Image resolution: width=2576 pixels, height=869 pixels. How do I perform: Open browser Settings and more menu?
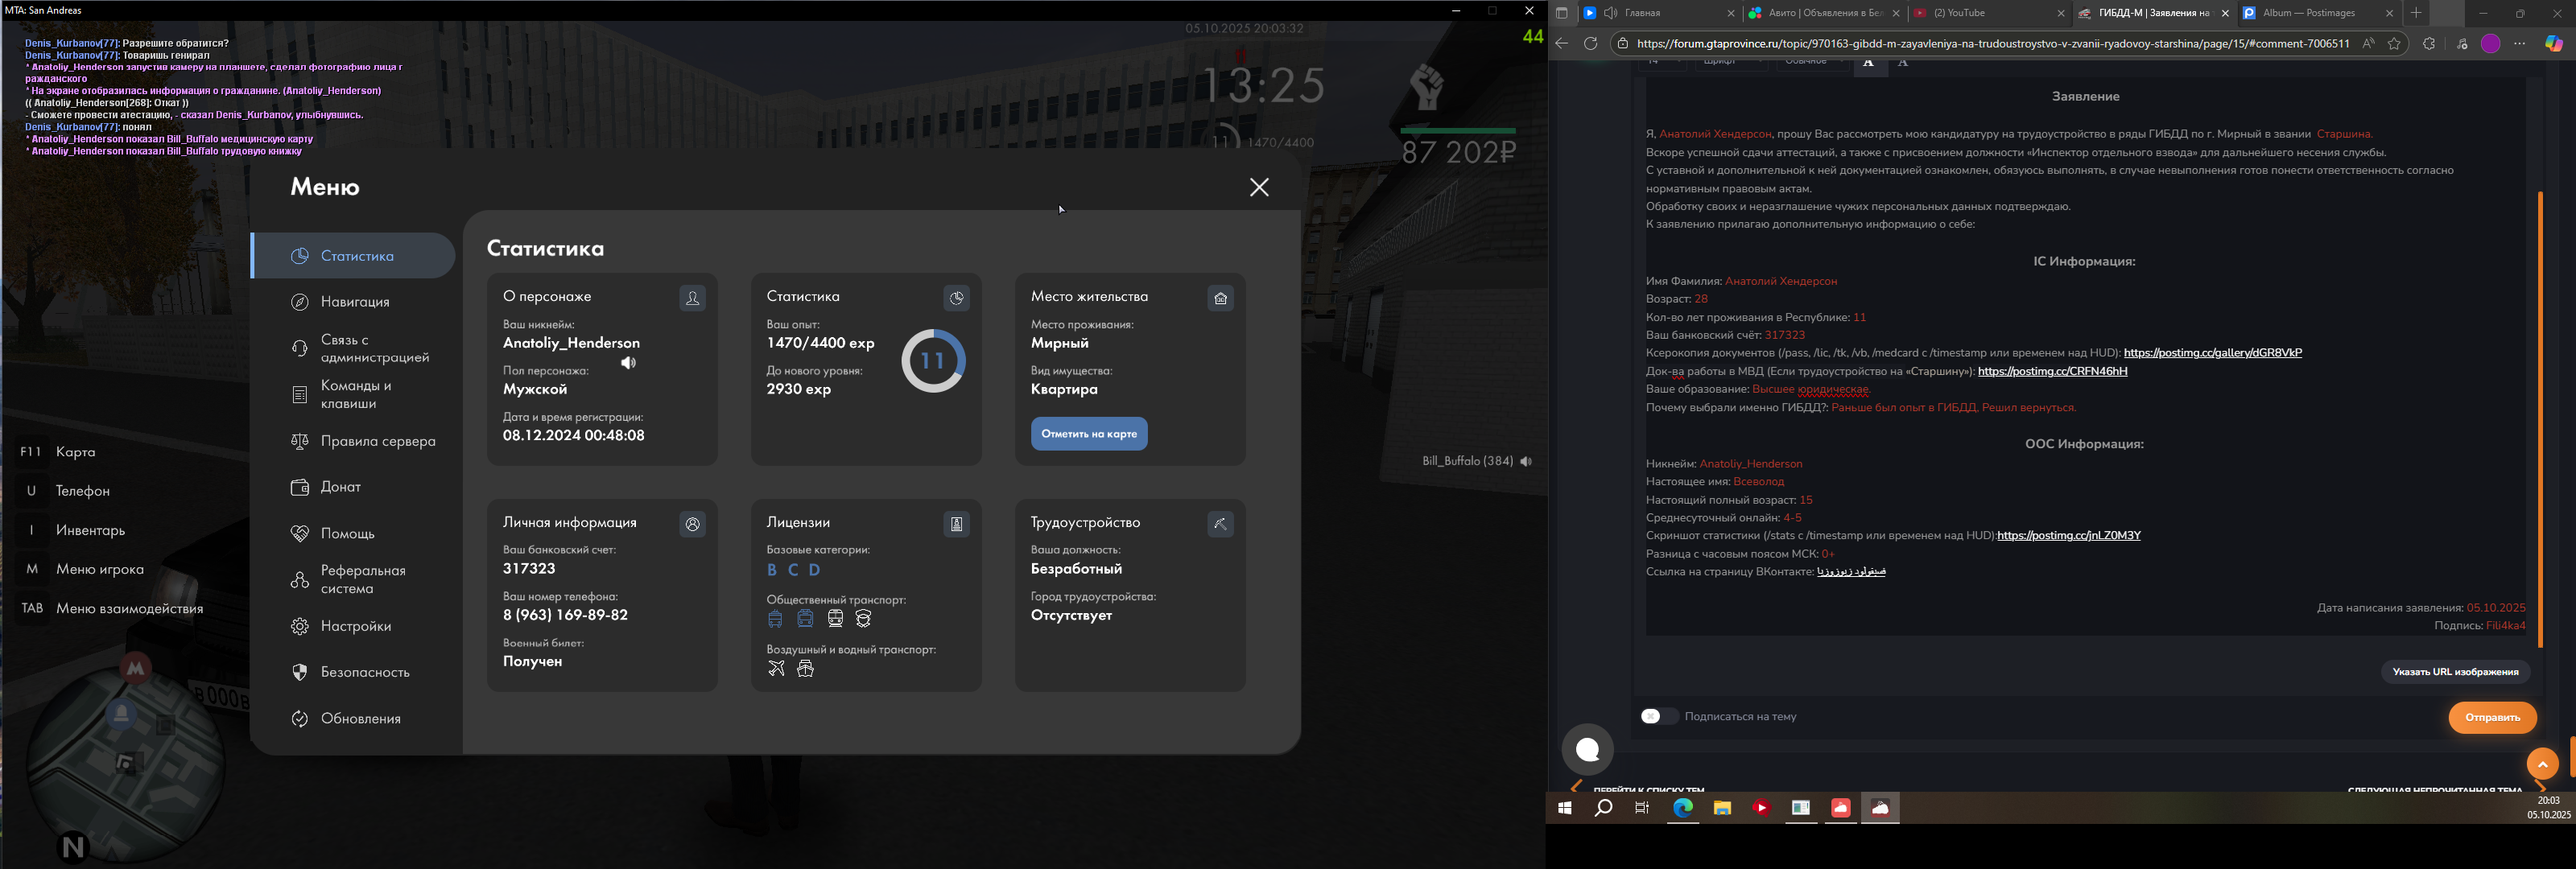pos(2519,44)
